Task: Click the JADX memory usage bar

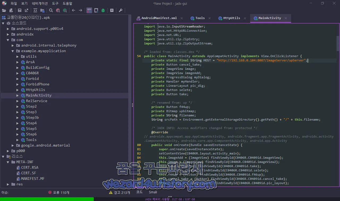Action: click(170, 199)
